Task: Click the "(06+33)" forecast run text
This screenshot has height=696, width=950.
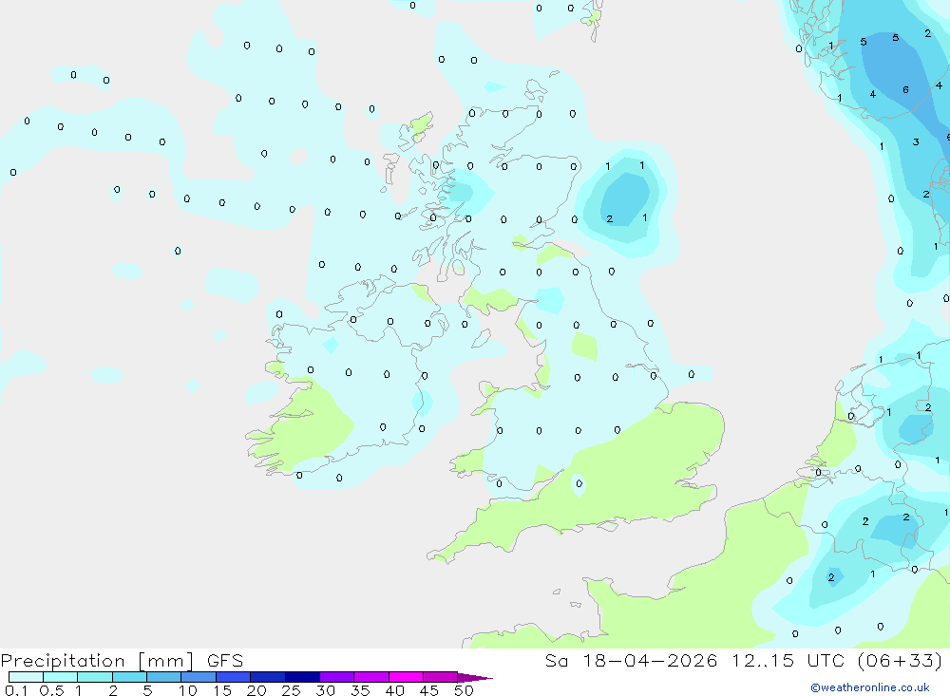Action: click(901, 660)
